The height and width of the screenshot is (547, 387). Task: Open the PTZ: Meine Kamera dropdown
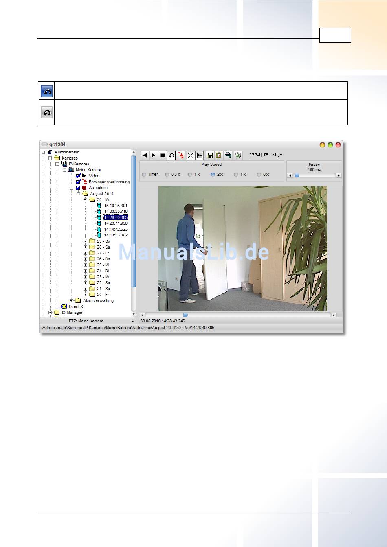88,321
